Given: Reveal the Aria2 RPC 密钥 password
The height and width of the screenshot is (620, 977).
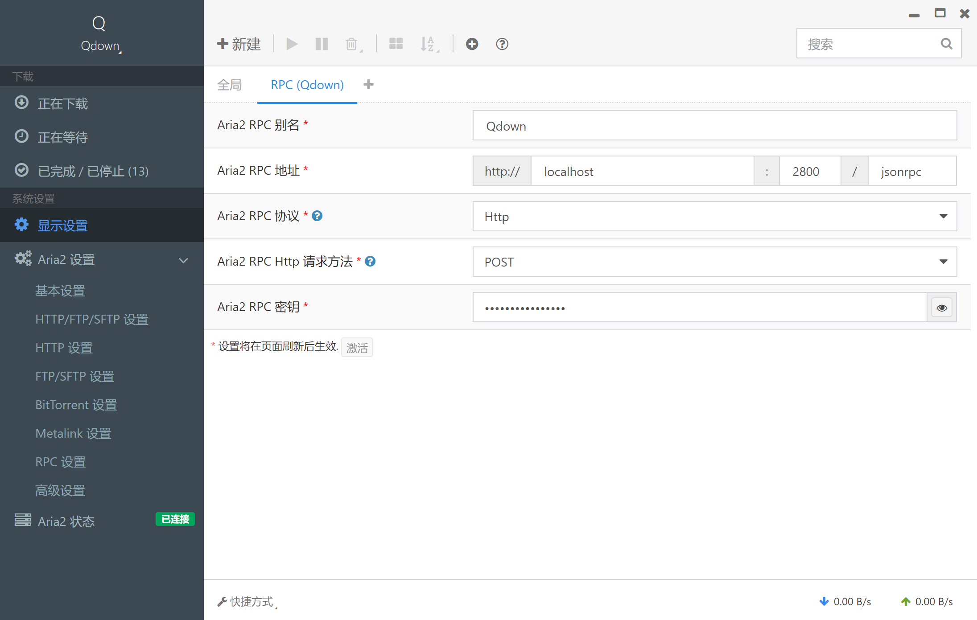Looking at the screenshot, I should click(941, 307).
